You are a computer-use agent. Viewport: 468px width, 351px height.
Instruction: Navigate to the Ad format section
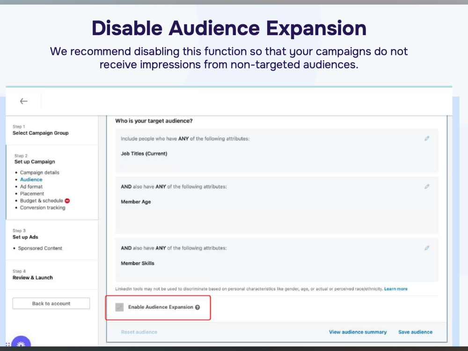31,187
